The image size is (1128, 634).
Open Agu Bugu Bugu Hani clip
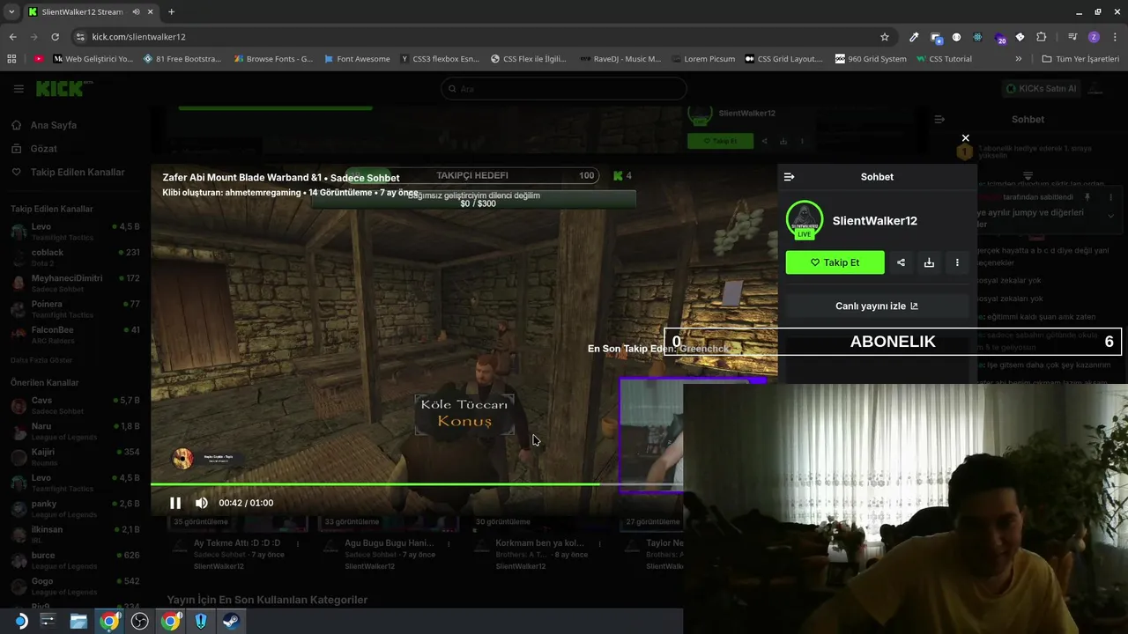tap(390, 543)
